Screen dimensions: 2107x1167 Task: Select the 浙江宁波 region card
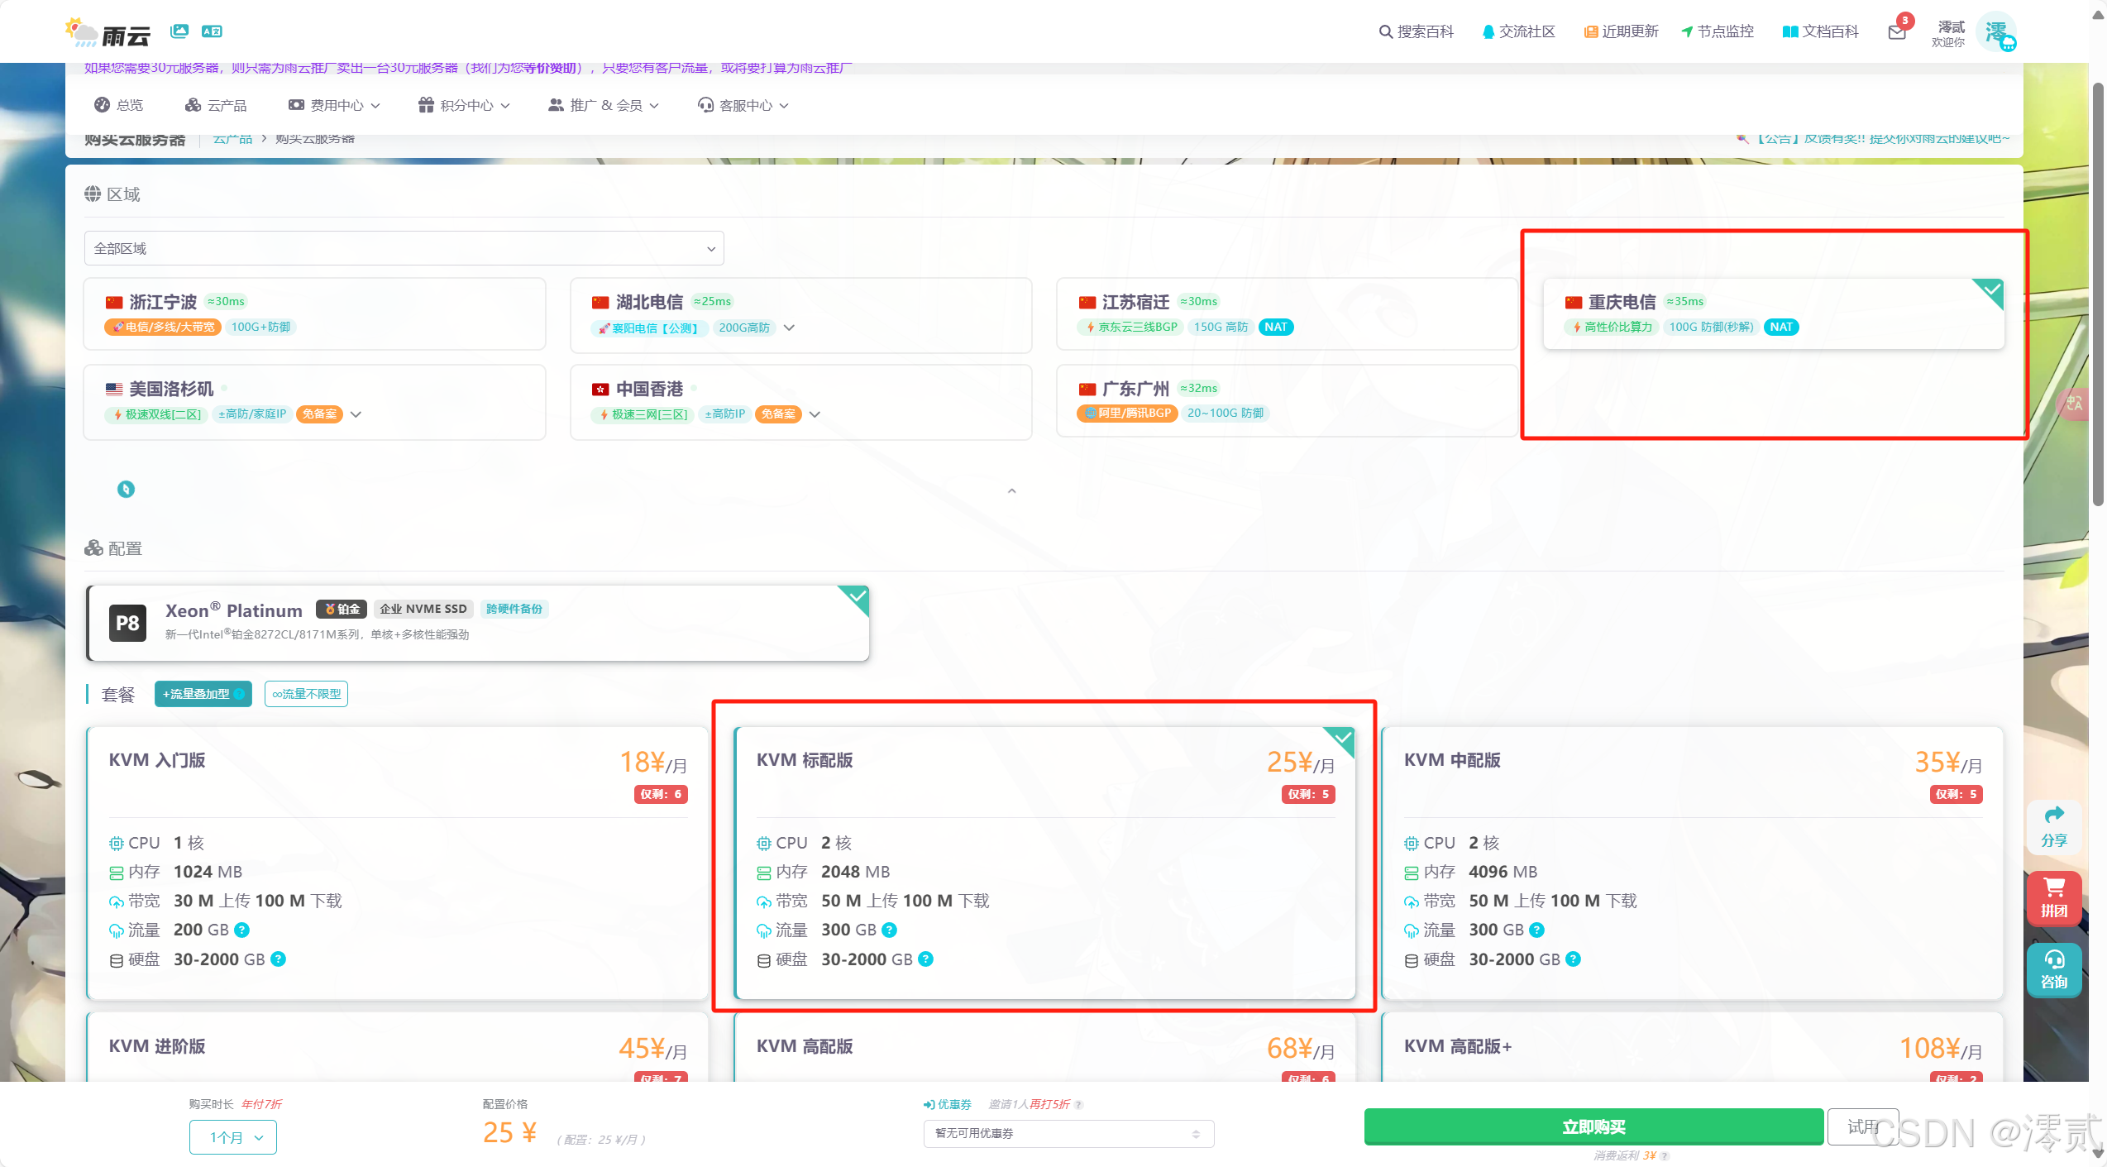[x=314, y=313]
